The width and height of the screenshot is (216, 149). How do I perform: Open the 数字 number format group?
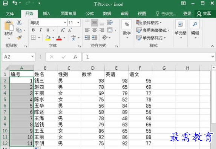tap(127, 29)
